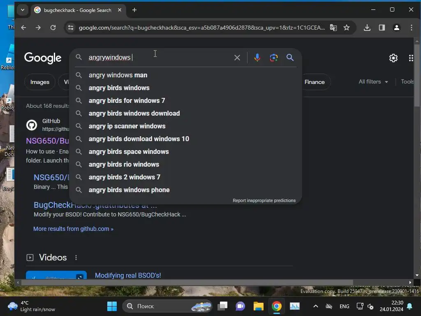This screenshot has height=316, width=421.
Task: Open notifications bell icon
Action: tap(410, 306)
